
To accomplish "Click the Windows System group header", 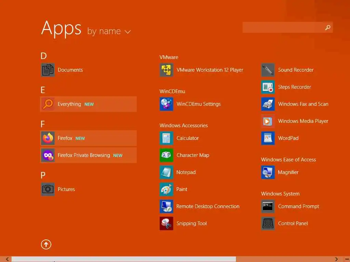I will pyautogui.click(x=280, y=194).
